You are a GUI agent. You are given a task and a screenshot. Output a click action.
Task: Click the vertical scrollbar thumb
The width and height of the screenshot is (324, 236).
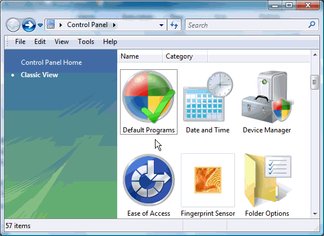pyautogui.click(x=314, y=82)
